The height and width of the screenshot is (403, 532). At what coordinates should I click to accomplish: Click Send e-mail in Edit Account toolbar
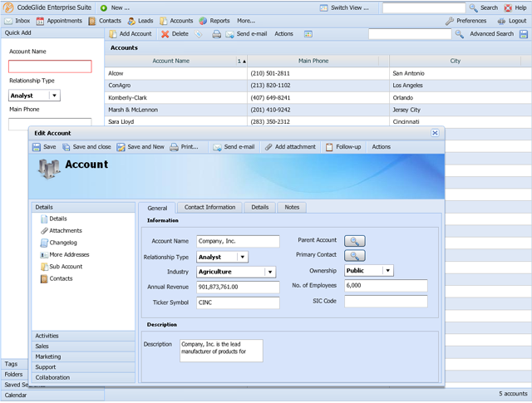[234, 147]
